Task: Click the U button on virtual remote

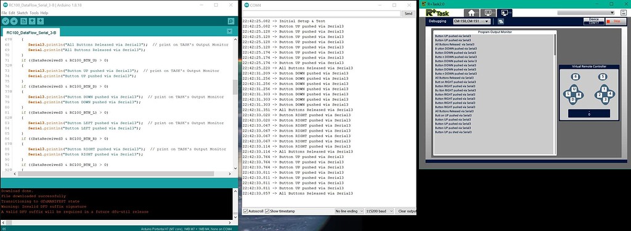Action: [574, 89]
